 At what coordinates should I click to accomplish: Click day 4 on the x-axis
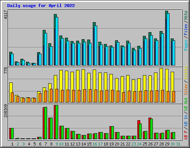[29, 144]
